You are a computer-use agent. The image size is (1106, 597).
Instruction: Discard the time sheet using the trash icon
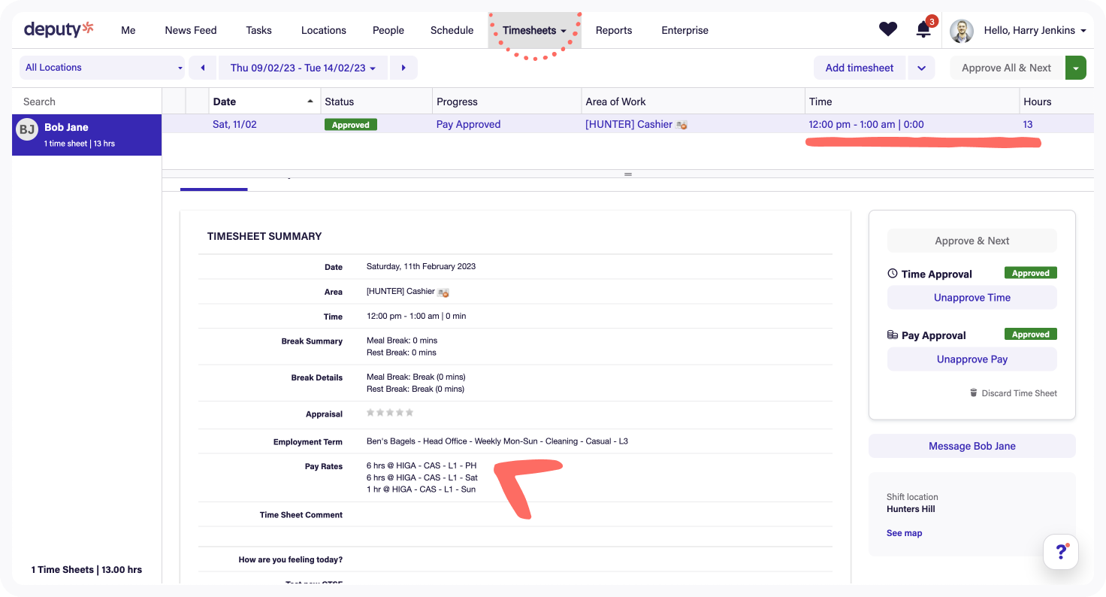pyautogui.click(x=972, y=392)
